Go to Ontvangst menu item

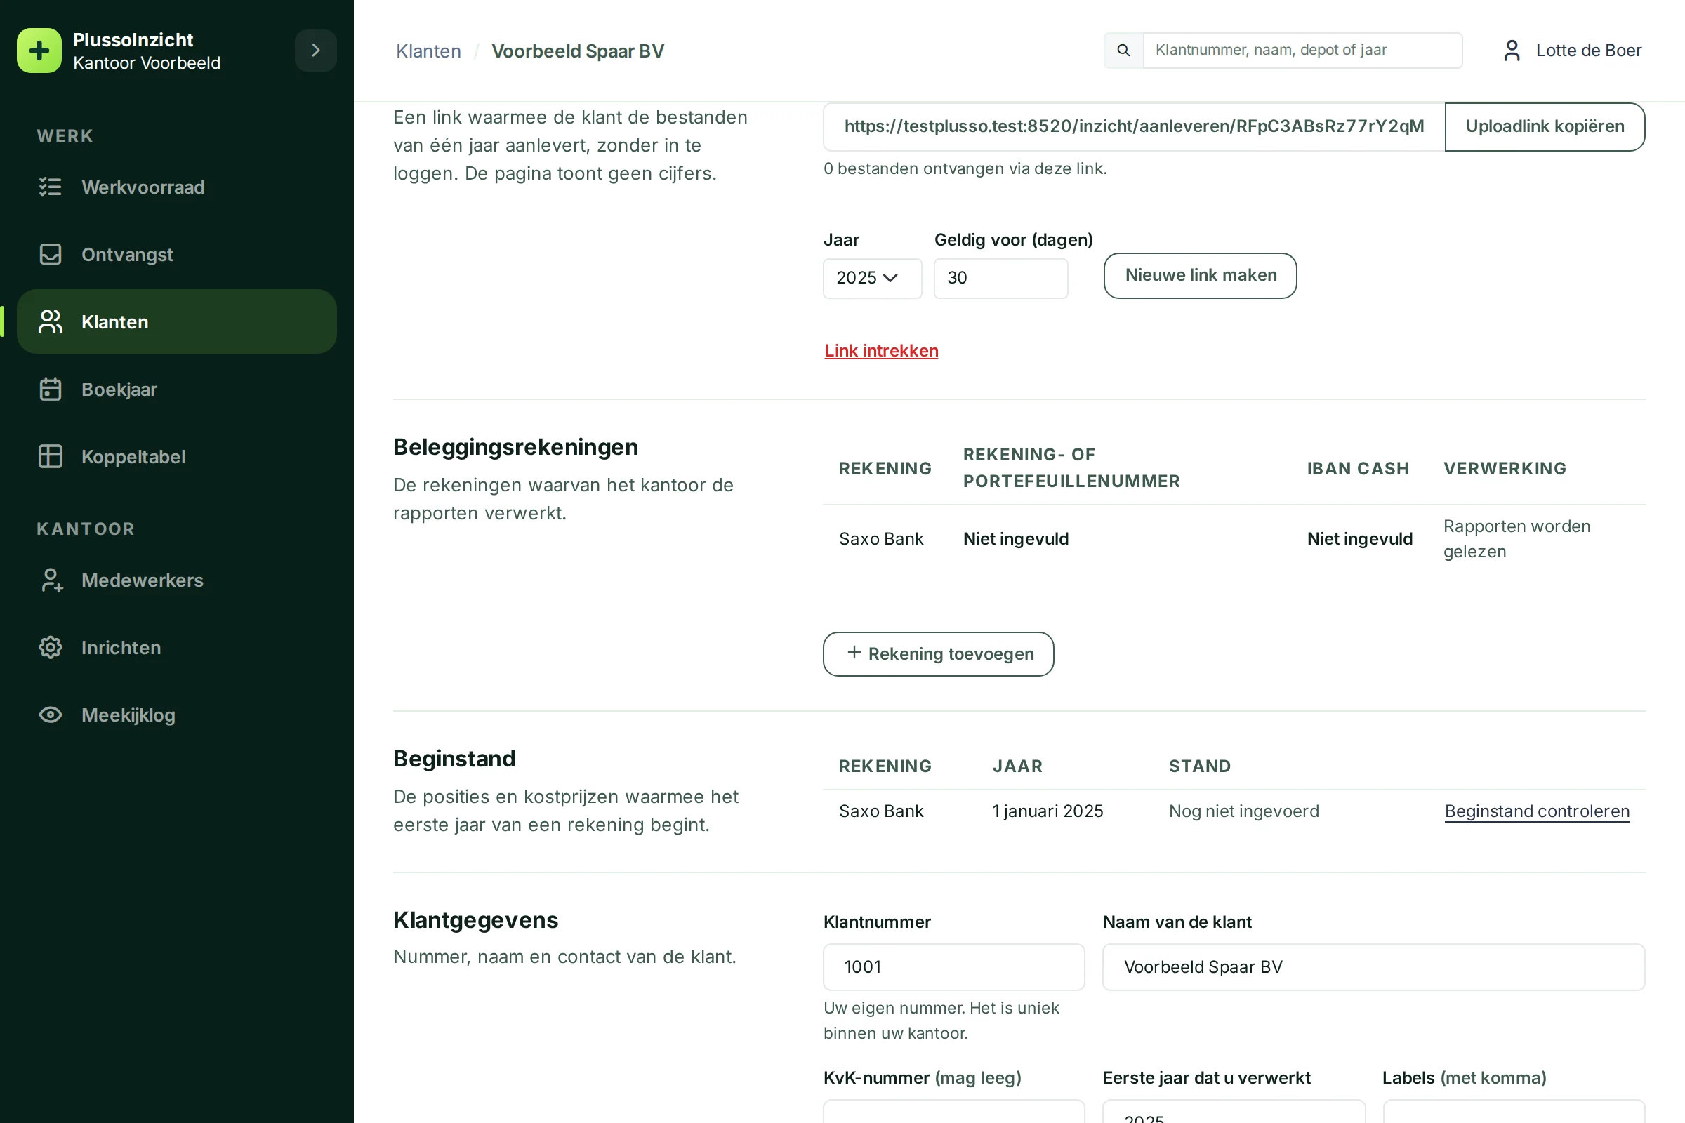click(176, 254)
